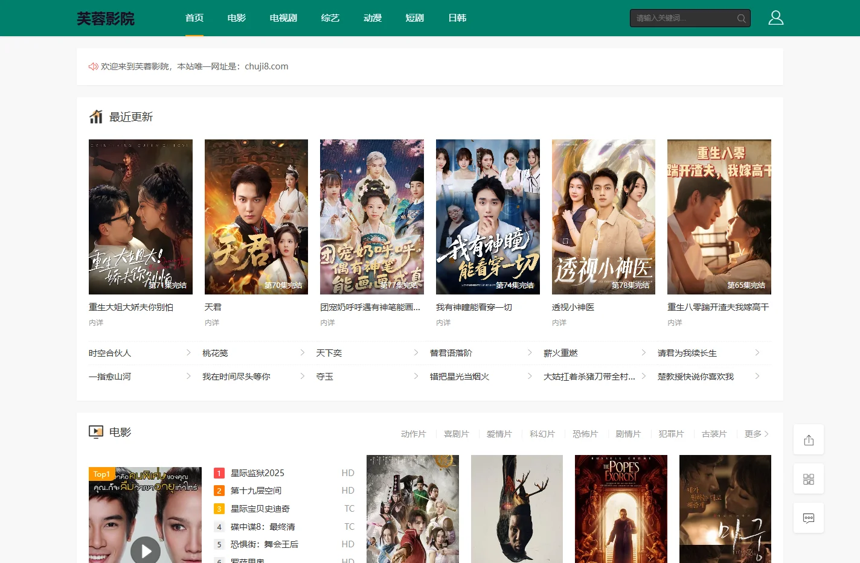The width and height of the screenshot is (860, 563).
Task: Click the chuji8.com announcement text
Action: 194,66
